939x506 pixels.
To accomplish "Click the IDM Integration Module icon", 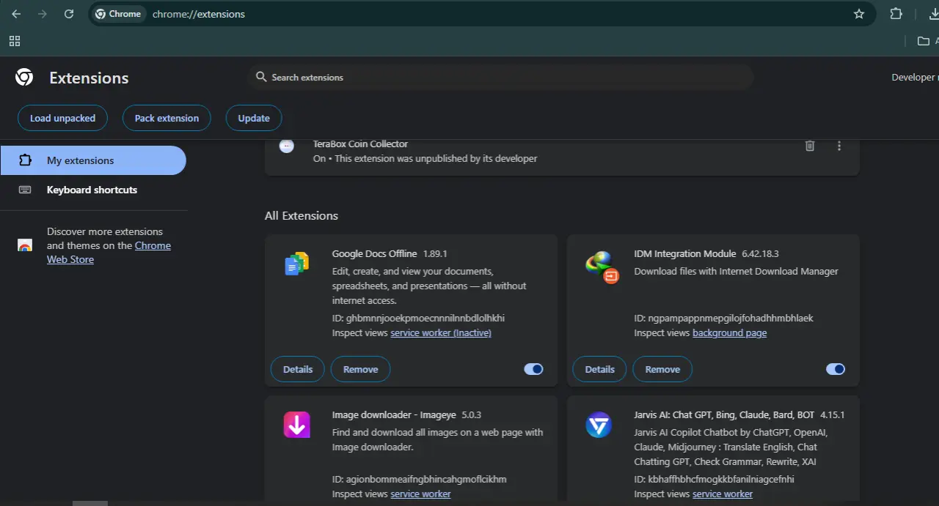I will coord(602,267).
